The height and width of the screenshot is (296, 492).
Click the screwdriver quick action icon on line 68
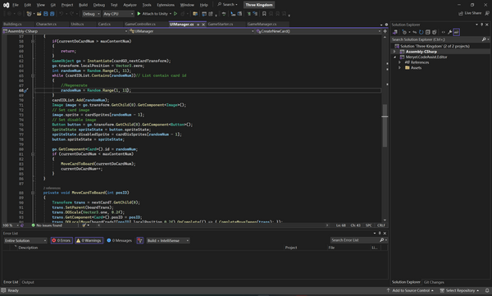26,90
